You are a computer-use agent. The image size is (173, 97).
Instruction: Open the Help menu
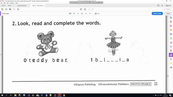pyautogui.click(x=16, y=3)
